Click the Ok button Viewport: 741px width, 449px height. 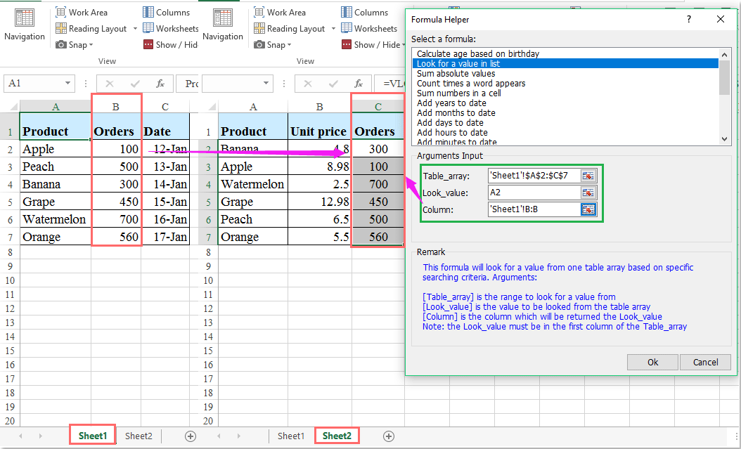(652, 362)
